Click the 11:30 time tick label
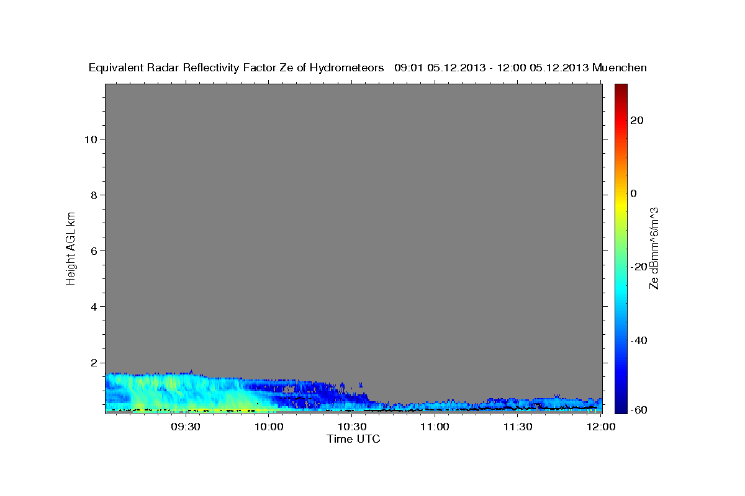 pyautogui.click(x=518, y=427)
